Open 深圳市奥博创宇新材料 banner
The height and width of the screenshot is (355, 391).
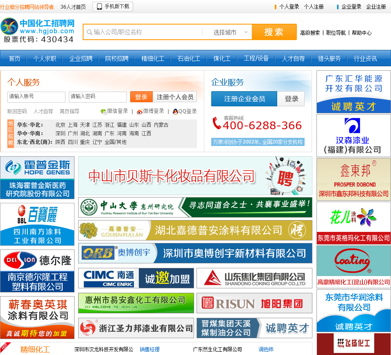[x=195, y=253]
